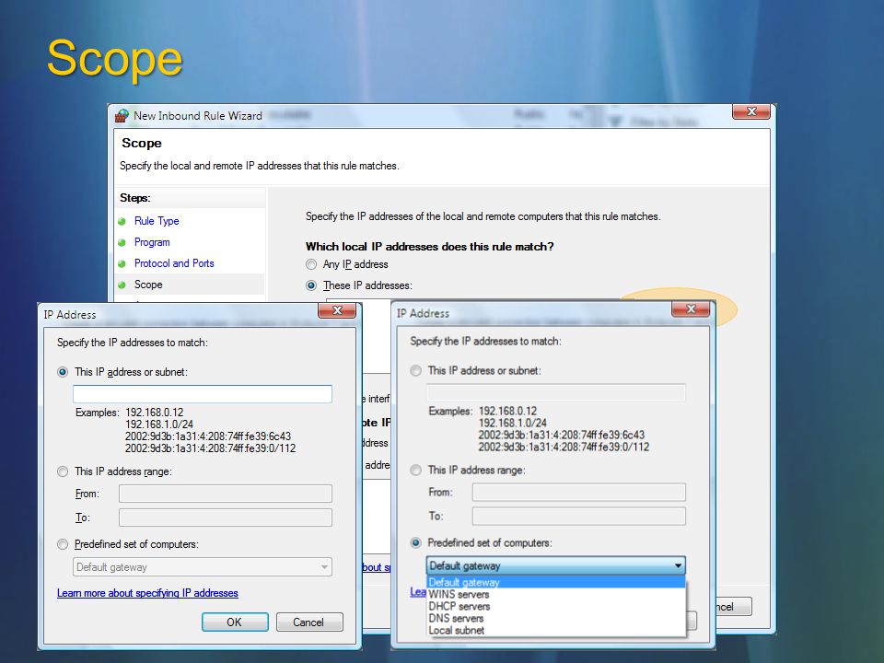Click the green bullet next to Protocol and Ports
The height and width of the screenshot is (663, 884).
point(122,264)
